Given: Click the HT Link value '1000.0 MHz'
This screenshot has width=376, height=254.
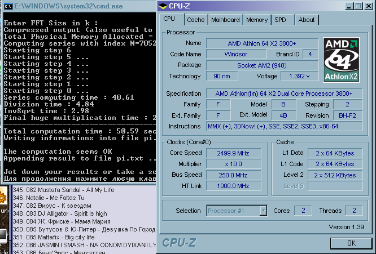Looking at the screenshot, I should pos(233,186).
